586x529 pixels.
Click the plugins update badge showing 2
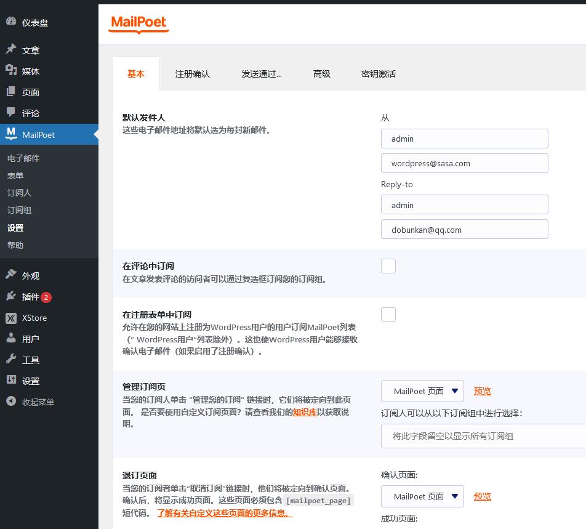[x=46, y=297]
